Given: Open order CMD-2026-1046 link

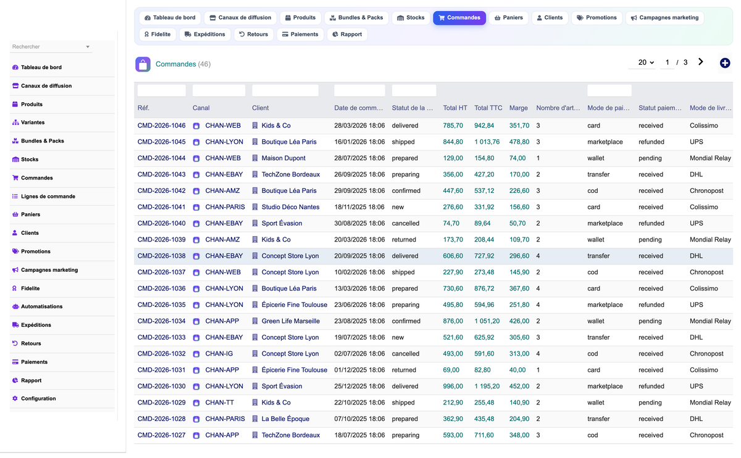Looking at the screenshot, I should click(162, 126).
